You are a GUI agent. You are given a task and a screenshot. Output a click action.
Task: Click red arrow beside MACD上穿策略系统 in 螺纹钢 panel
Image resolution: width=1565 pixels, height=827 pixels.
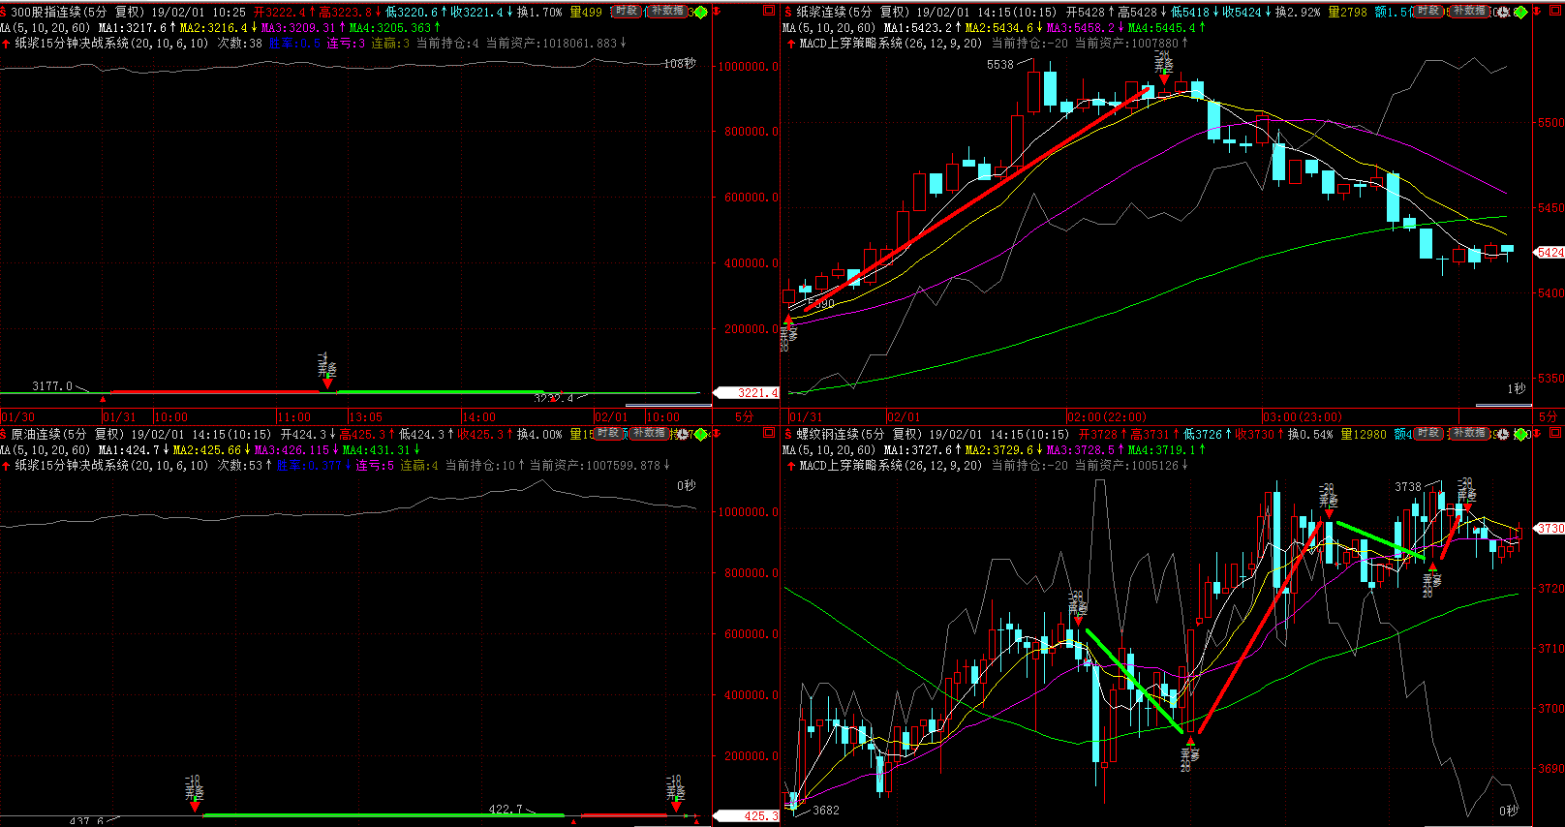point(791,466)
